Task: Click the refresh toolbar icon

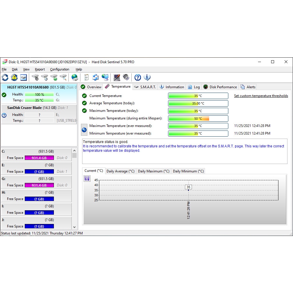Action: point(5,77)
